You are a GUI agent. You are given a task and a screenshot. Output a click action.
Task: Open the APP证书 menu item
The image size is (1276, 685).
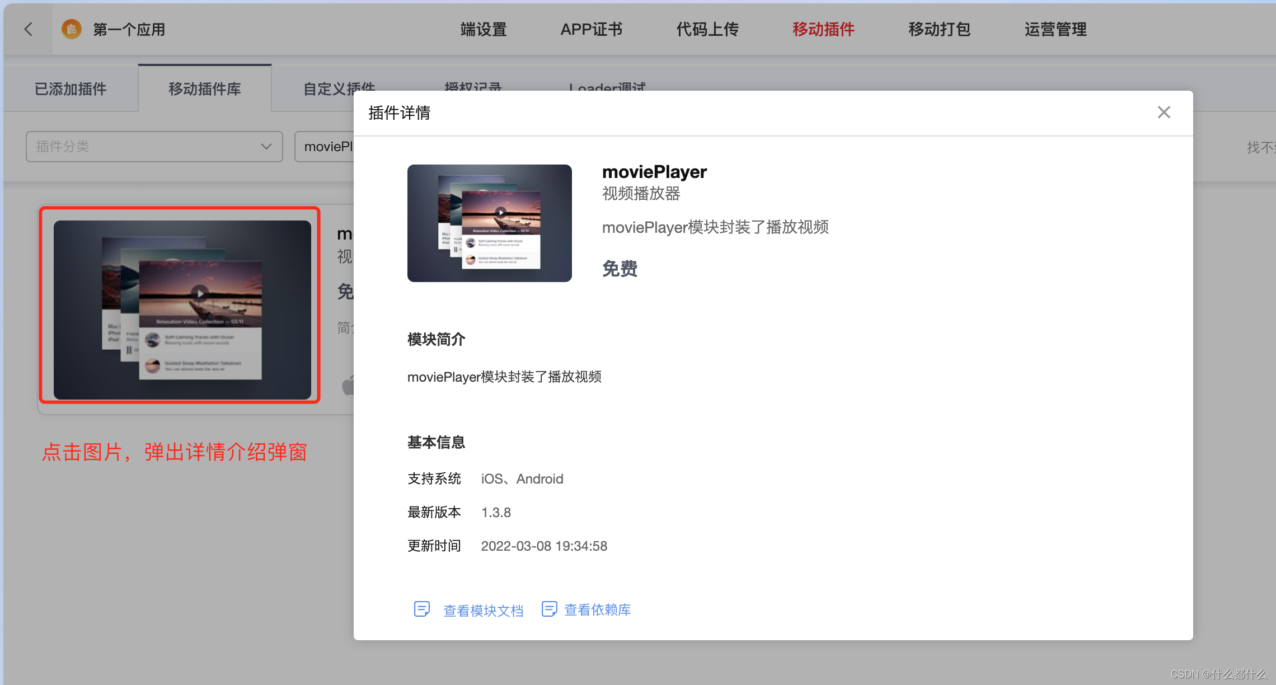pos(592,29)
